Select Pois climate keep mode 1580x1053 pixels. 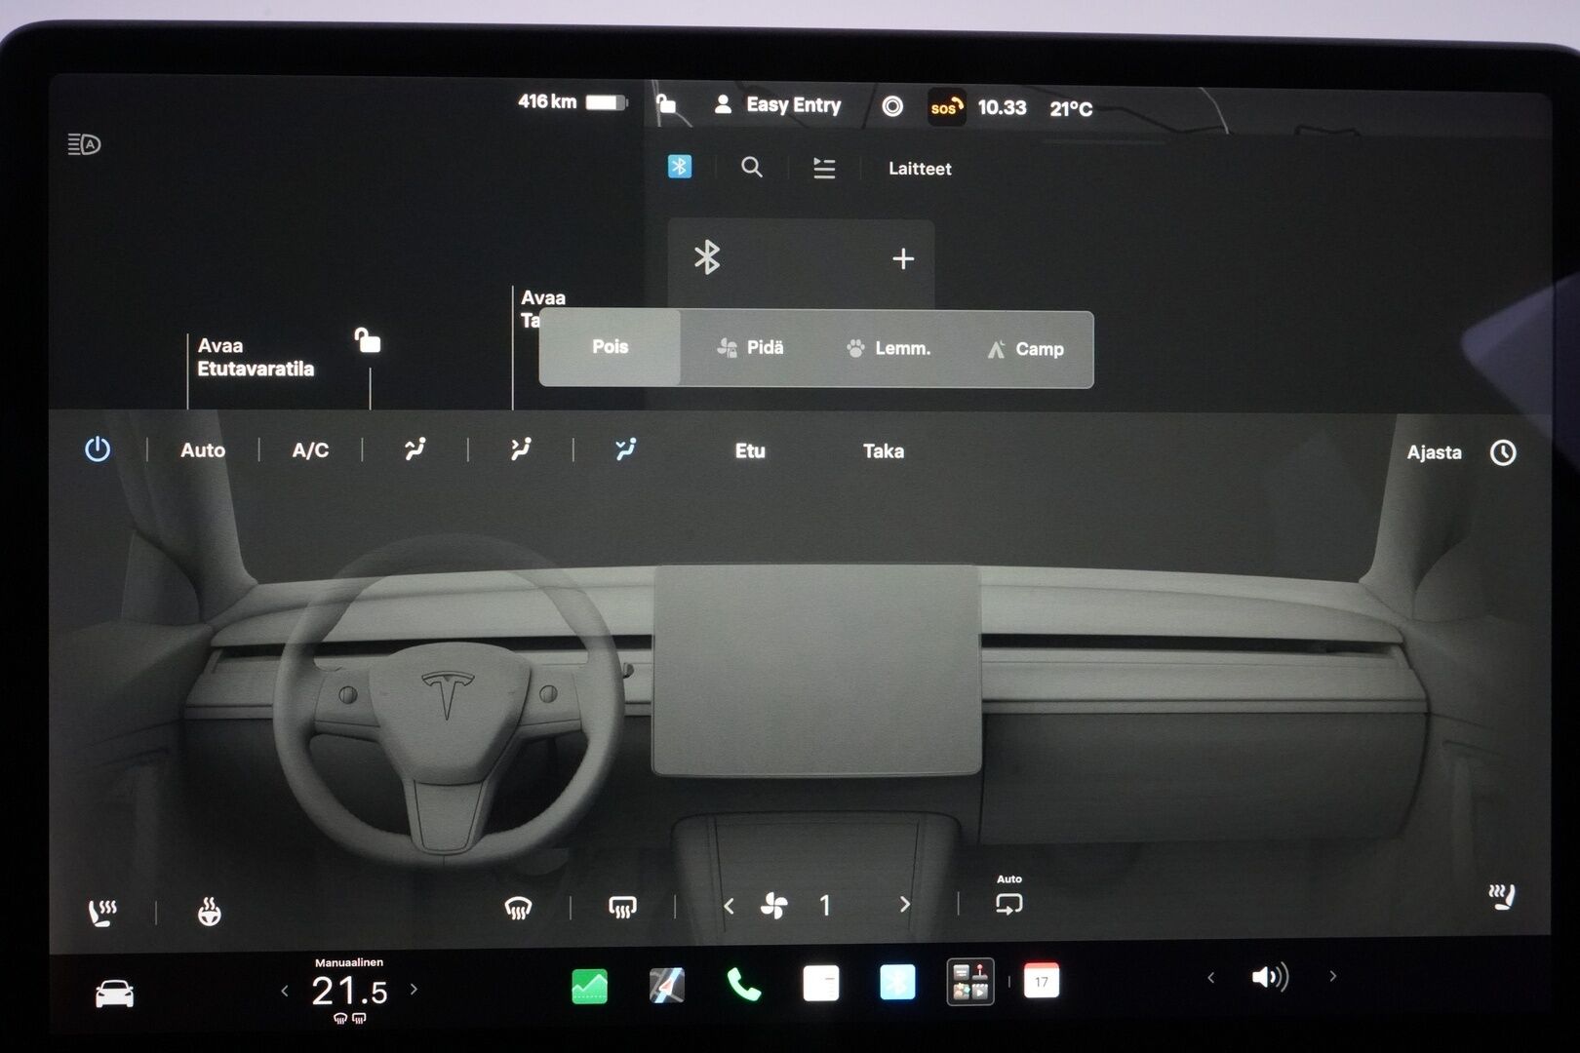(611, 347)
